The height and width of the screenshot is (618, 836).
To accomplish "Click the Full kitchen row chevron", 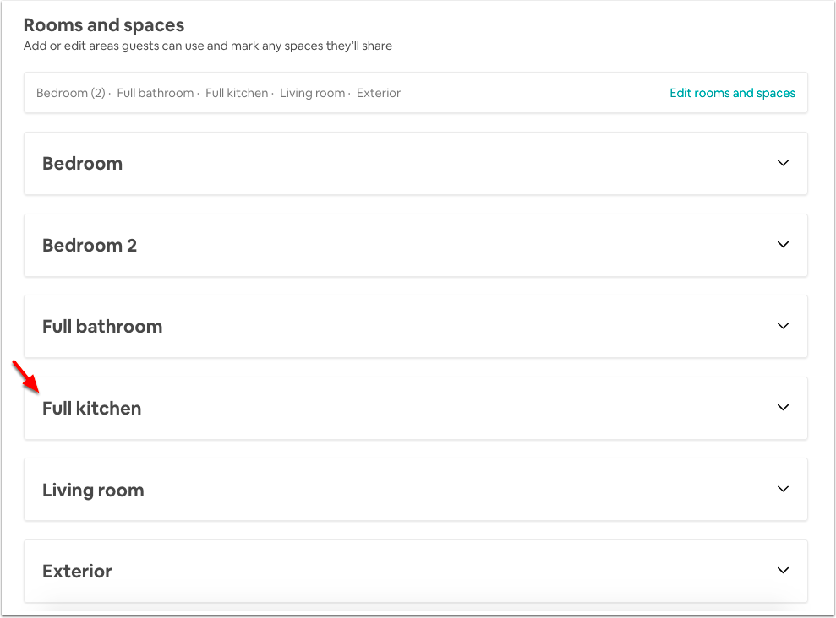I will (x=783, y=407).
